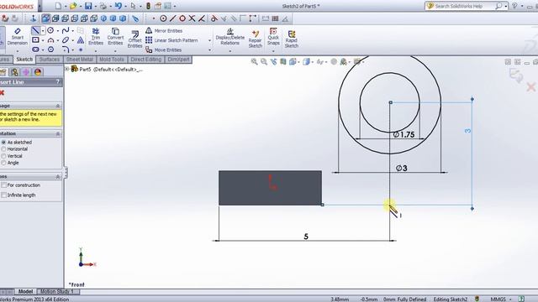
Task: Open Display/Delete Relations dropdown arrow
Action: 229,50
